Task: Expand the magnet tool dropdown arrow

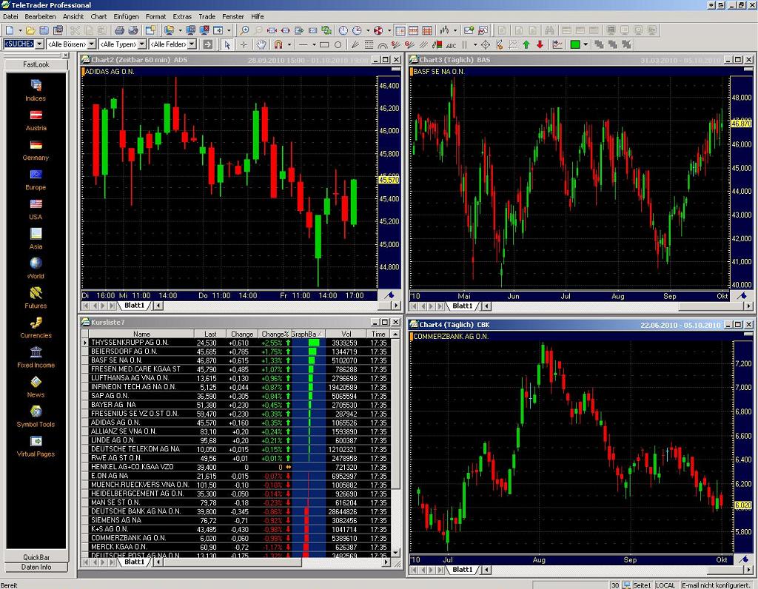Action: (x=289, y=45)
